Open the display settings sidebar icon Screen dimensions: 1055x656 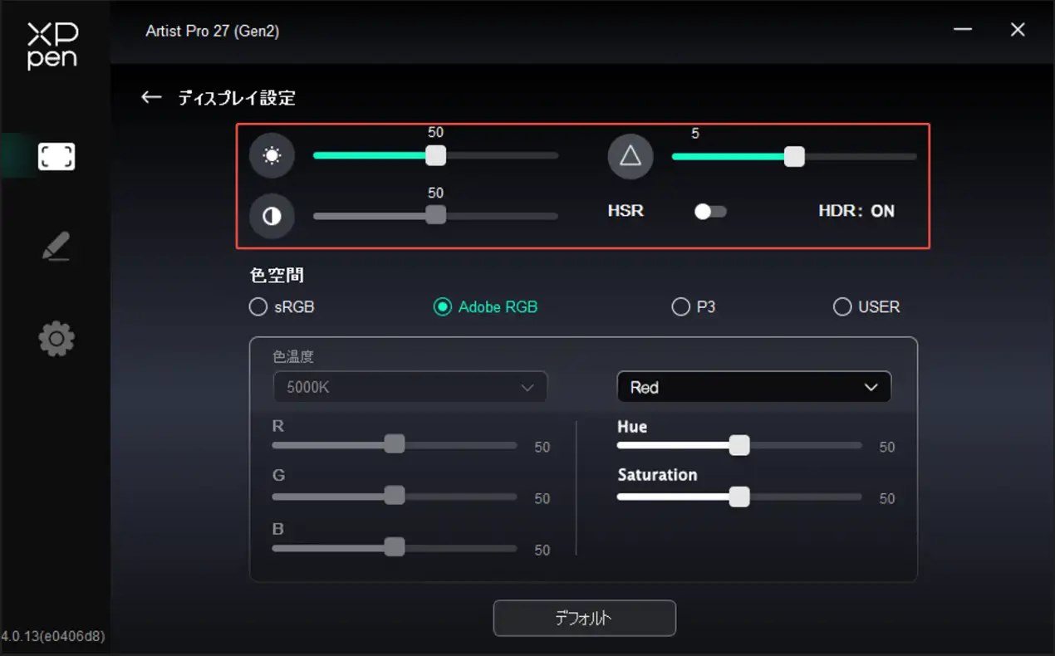click(56, 156)
